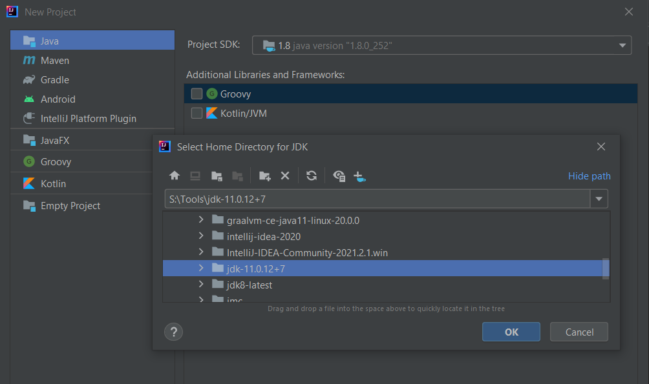Enable the Groovy library checkbox
The height and width of the screenshot is (384, 649).
[197, 94]
